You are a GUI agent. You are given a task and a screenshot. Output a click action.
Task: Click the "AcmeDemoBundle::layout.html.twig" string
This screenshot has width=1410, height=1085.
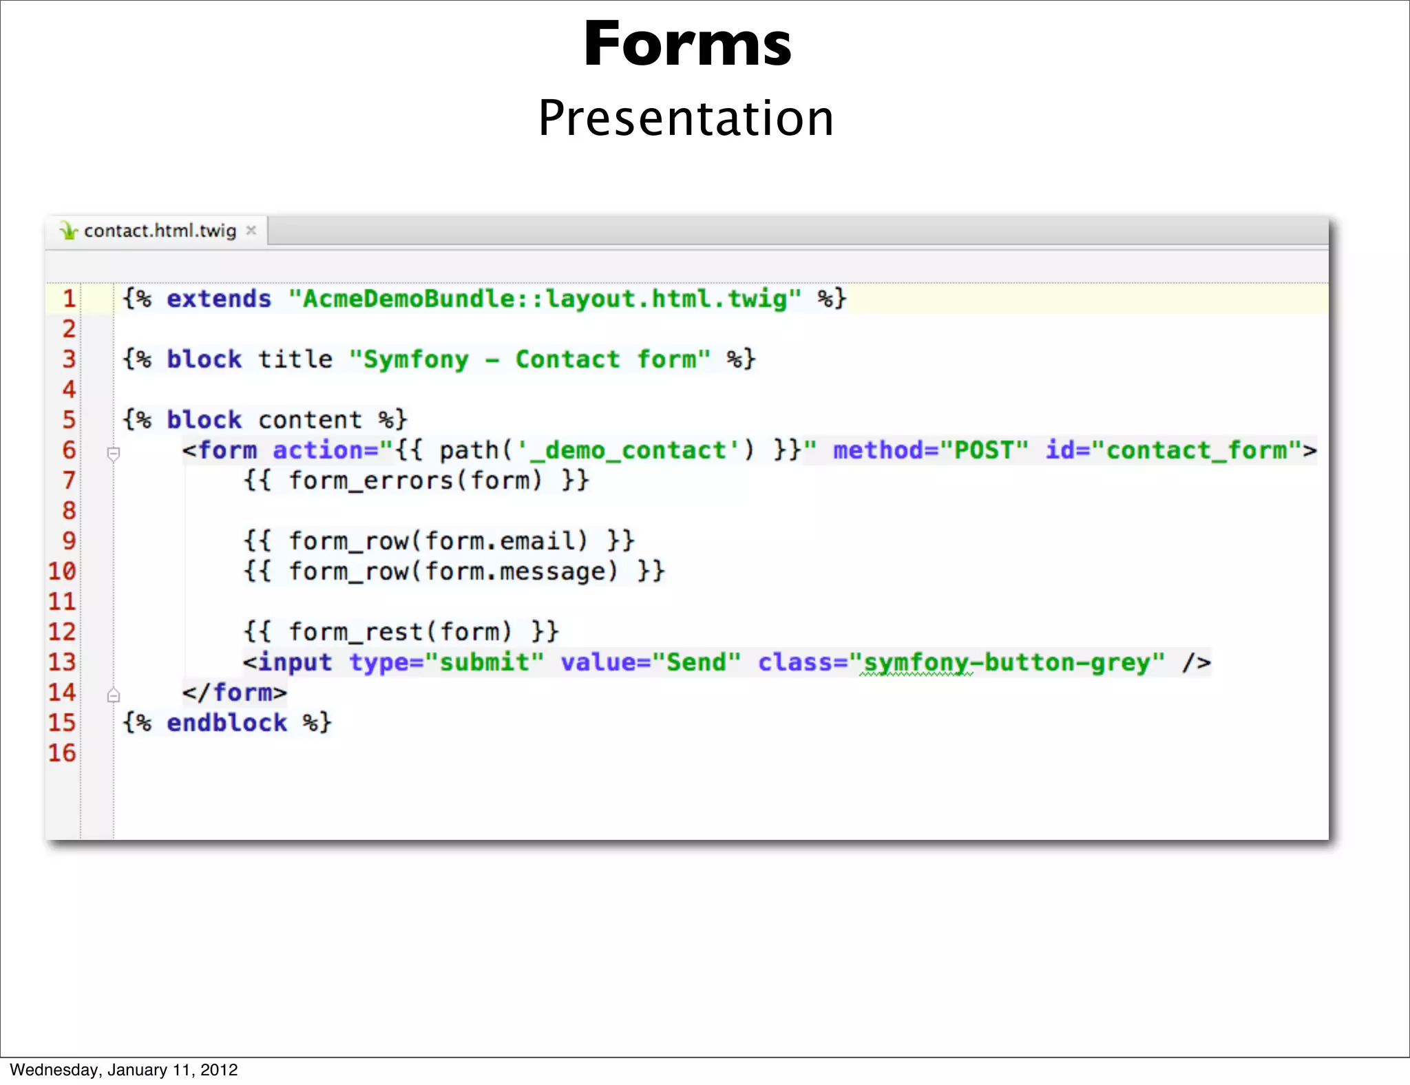pyautogui.click(x=545, y=299)
